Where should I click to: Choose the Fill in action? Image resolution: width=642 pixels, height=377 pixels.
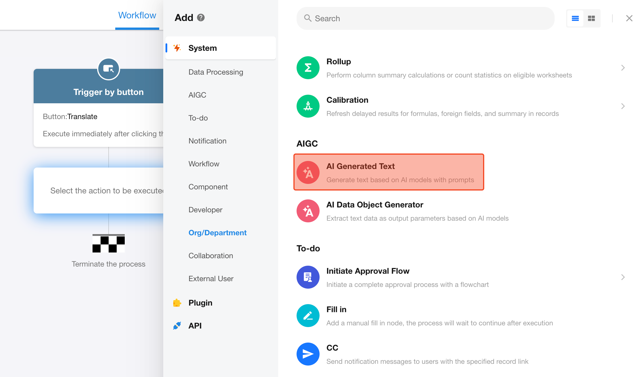336,309
